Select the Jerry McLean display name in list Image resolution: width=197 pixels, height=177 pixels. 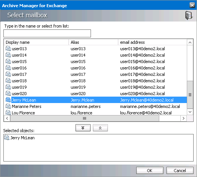click(x=24, y=100)
